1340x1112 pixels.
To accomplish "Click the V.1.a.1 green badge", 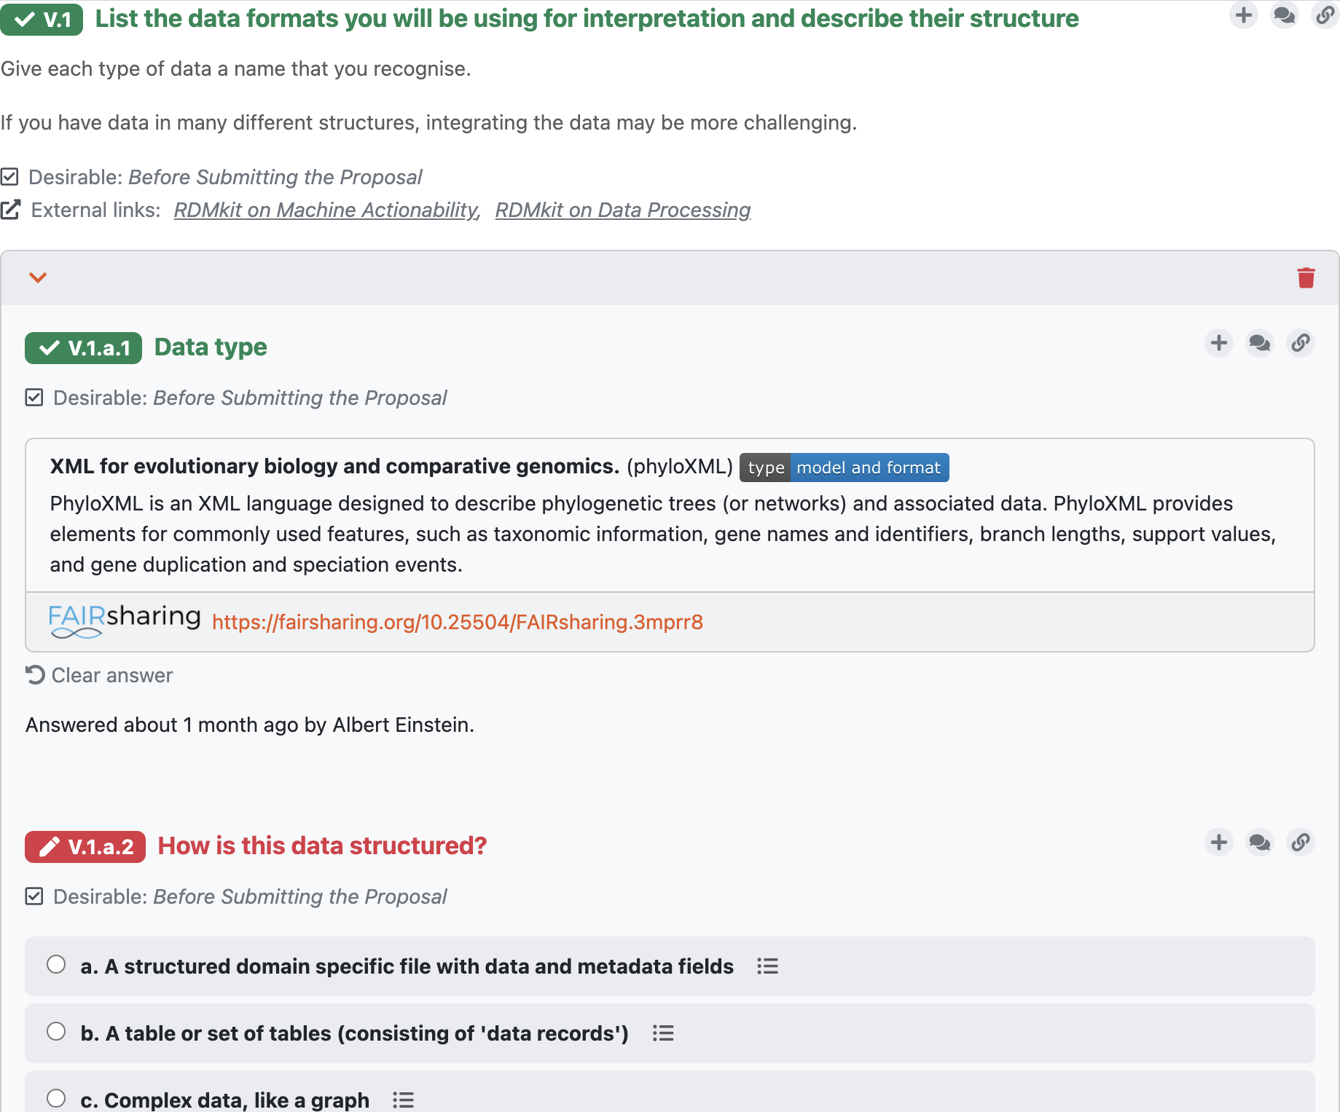I will (x=83, y=348).
